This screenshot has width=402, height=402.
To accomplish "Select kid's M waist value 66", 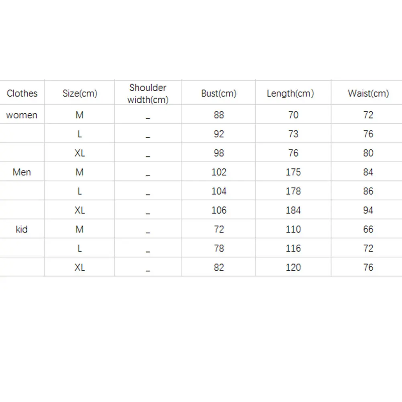I will [368, 230].
